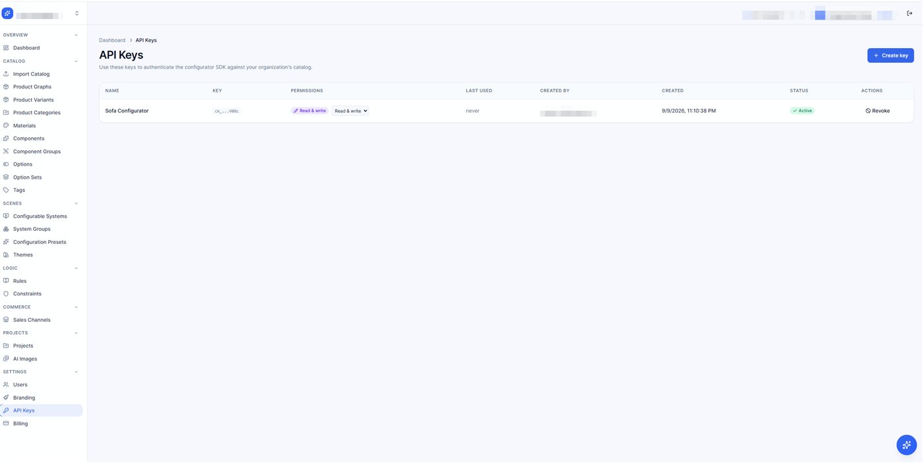
Task: Select API Keys in the sidebar
Action: pyautogui.click(x=42, y=410)
